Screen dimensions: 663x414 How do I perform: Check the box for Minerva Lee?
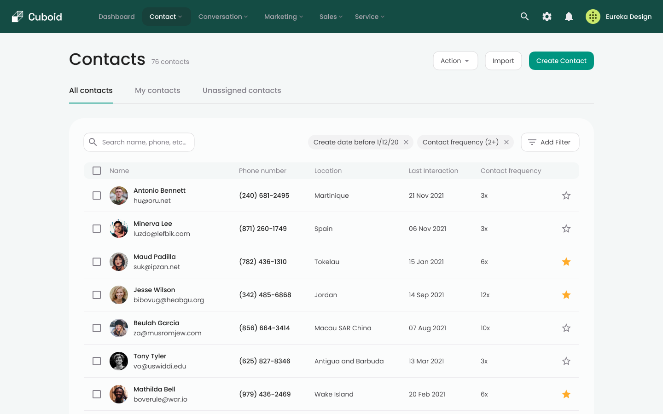tap(97, 229)
